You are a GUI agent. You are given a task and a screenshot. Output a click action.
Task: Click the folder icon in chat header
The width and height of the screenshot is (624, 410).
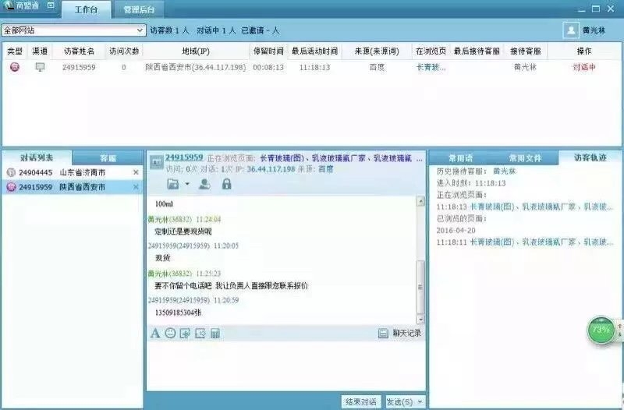click(x=173, y=184)
